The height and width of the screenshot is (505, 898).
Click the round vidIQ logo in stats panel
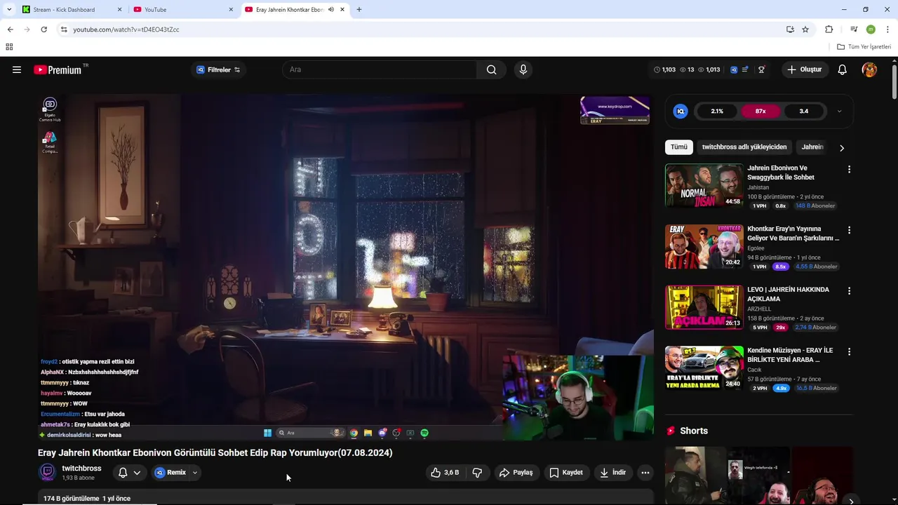[681, 111]
